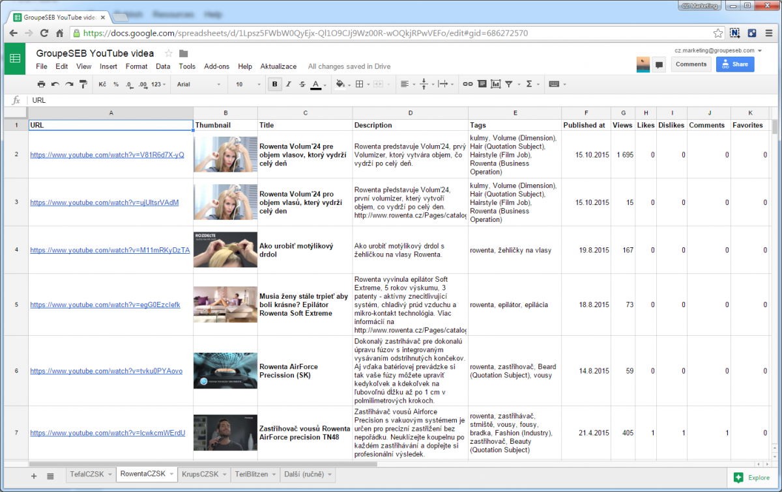Toggle italic text formatting
The height and width of the screenshot is (492, 782).
288,84
